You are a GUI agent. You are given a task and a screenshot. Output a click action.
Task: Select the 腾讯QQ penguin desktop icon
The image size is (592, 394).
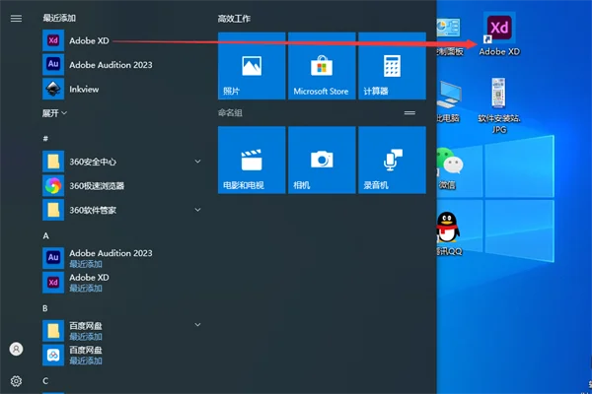point(448,233)
